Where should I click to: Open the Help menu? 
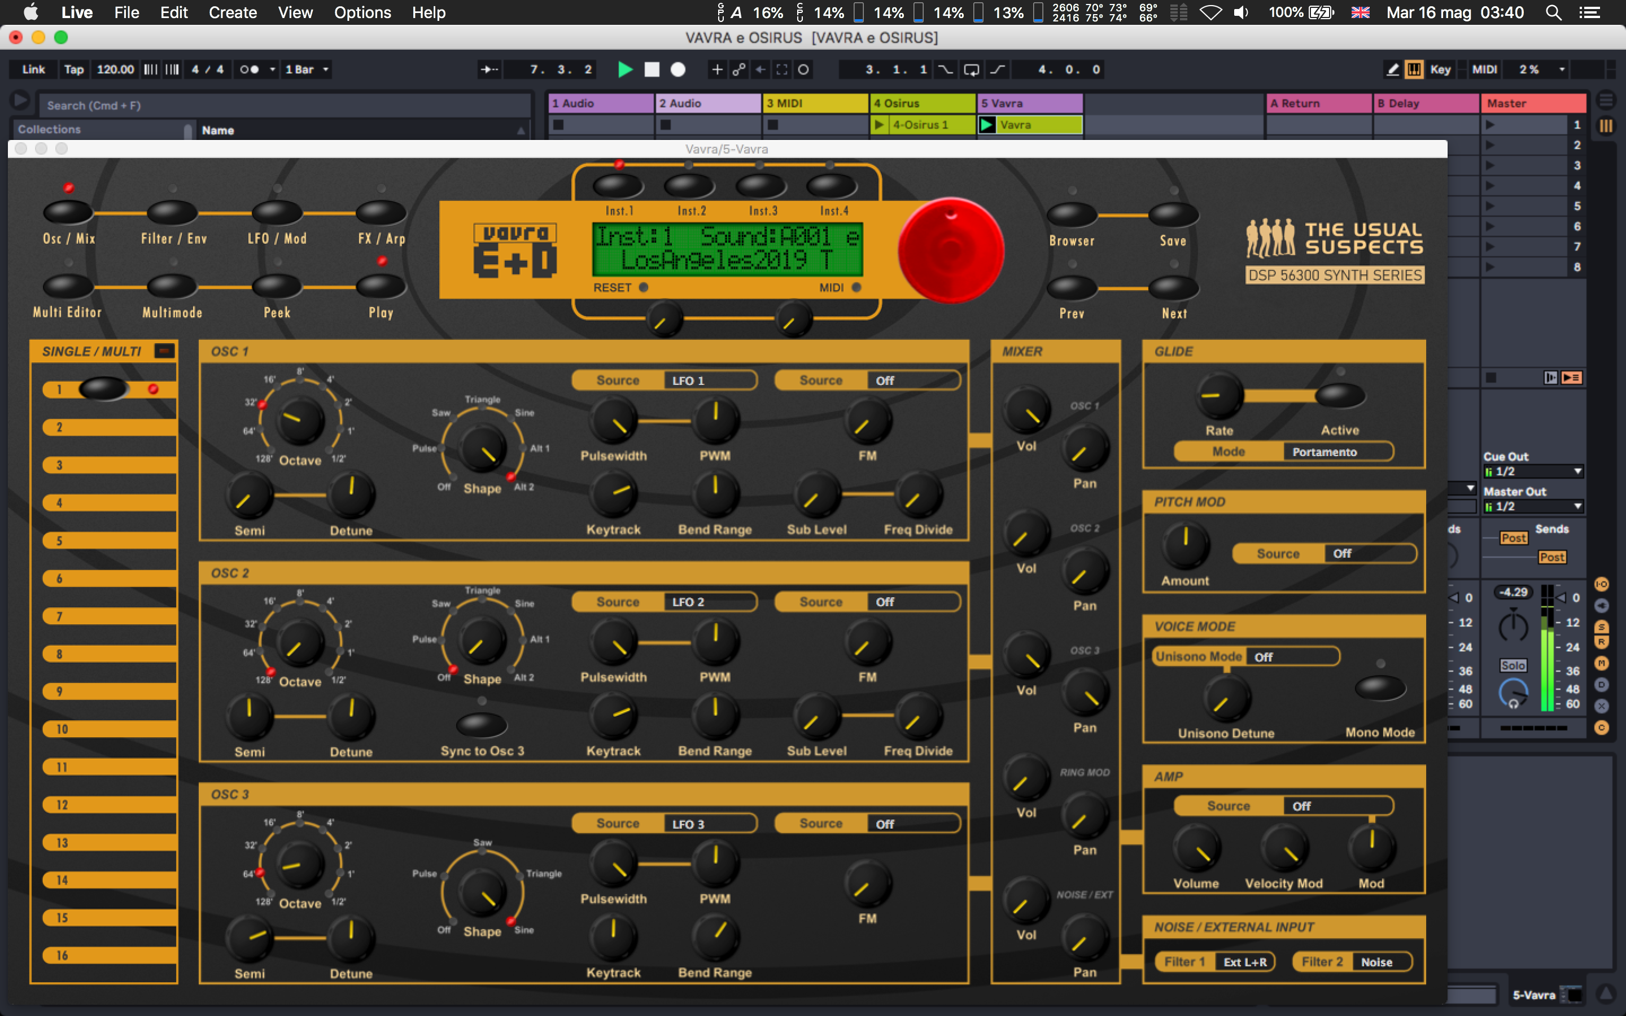coord(429,13)
